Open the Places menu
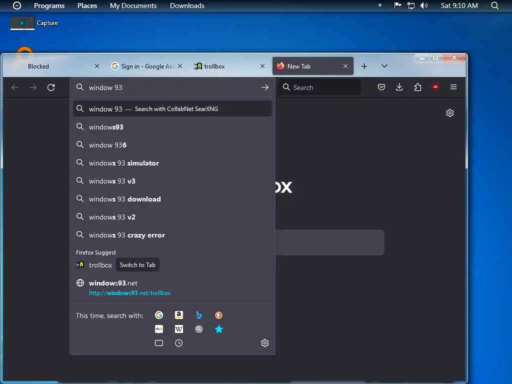The image size is (512, 384). pyautogui.click(x=87, y=5)
